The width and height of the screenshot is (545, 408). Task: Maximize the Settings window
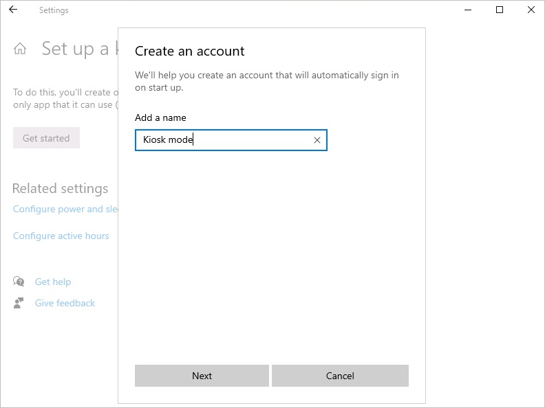tap(500, 10)
